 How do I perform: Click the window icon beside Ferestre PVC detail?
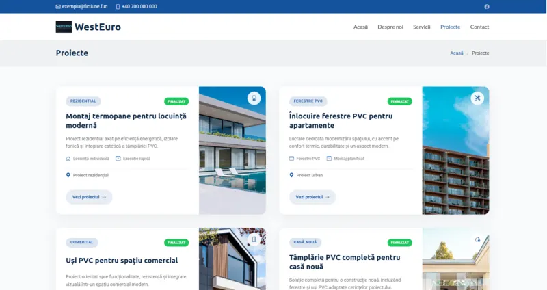pos(291,159)
